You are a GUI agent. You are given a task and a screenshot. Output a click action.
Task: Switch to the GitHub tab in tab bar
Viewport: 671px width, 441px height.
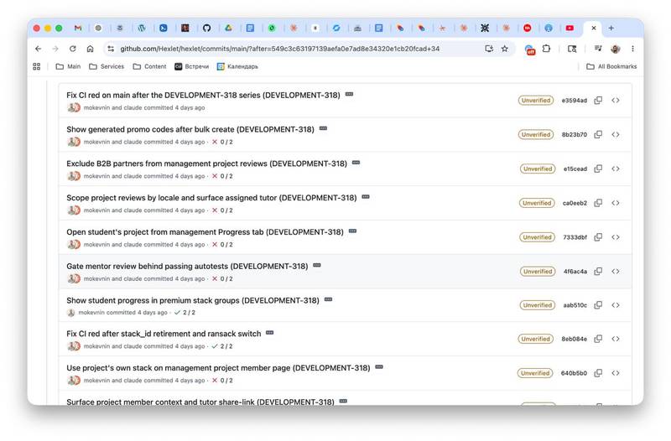tap(206, 29)
